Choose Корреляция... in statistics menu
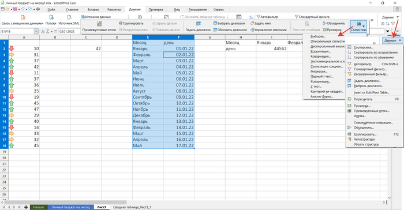Screen dimensions: 404x210 pyautogui.click(x=320, y=51)
